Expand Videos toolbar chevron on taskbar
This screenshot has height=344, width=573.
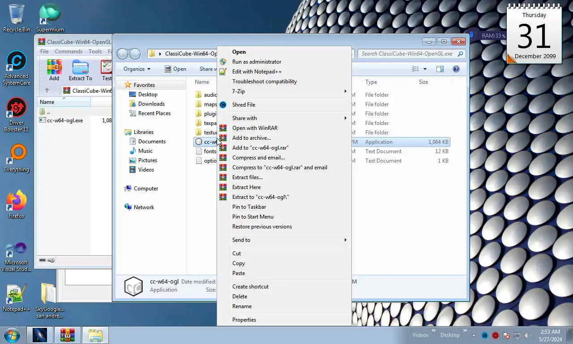[433, 331]
